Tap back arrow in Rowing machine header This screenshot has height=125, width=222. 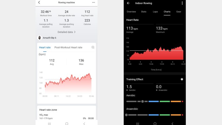click(39, 2)
